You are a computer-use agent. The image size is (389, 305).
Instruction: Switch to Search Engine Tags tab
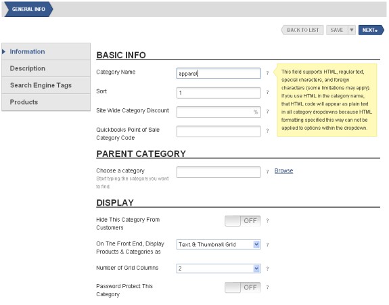click(46, 85)
